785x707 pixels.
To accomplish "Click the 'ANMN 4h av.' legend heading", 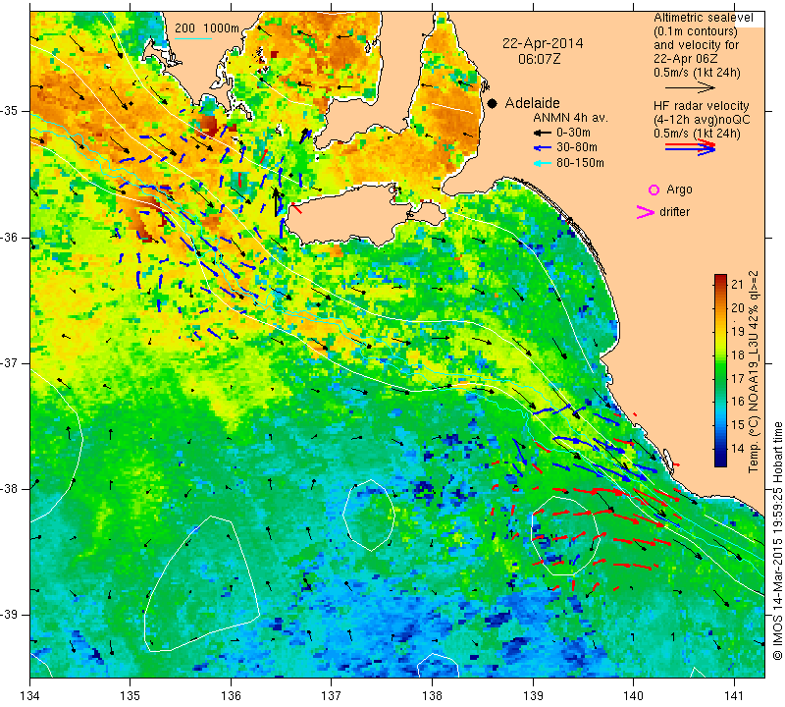I will click(570, 118).
